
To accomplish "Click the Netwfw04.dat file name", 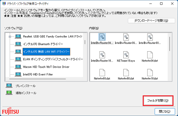I will 150,61.
